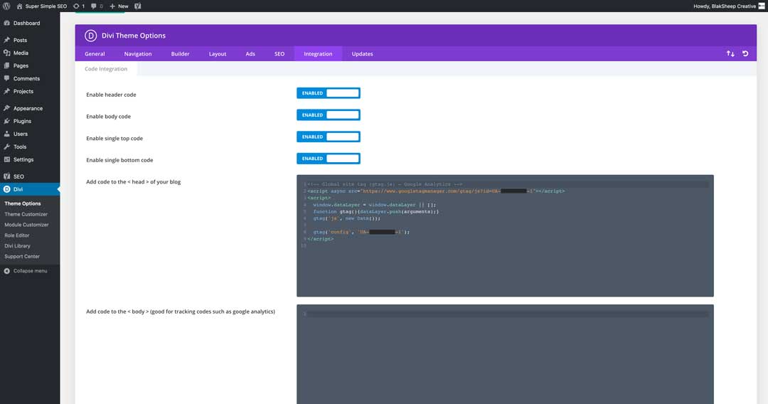
Task: Select the Integration tab
Action: [x=318, y=54]
